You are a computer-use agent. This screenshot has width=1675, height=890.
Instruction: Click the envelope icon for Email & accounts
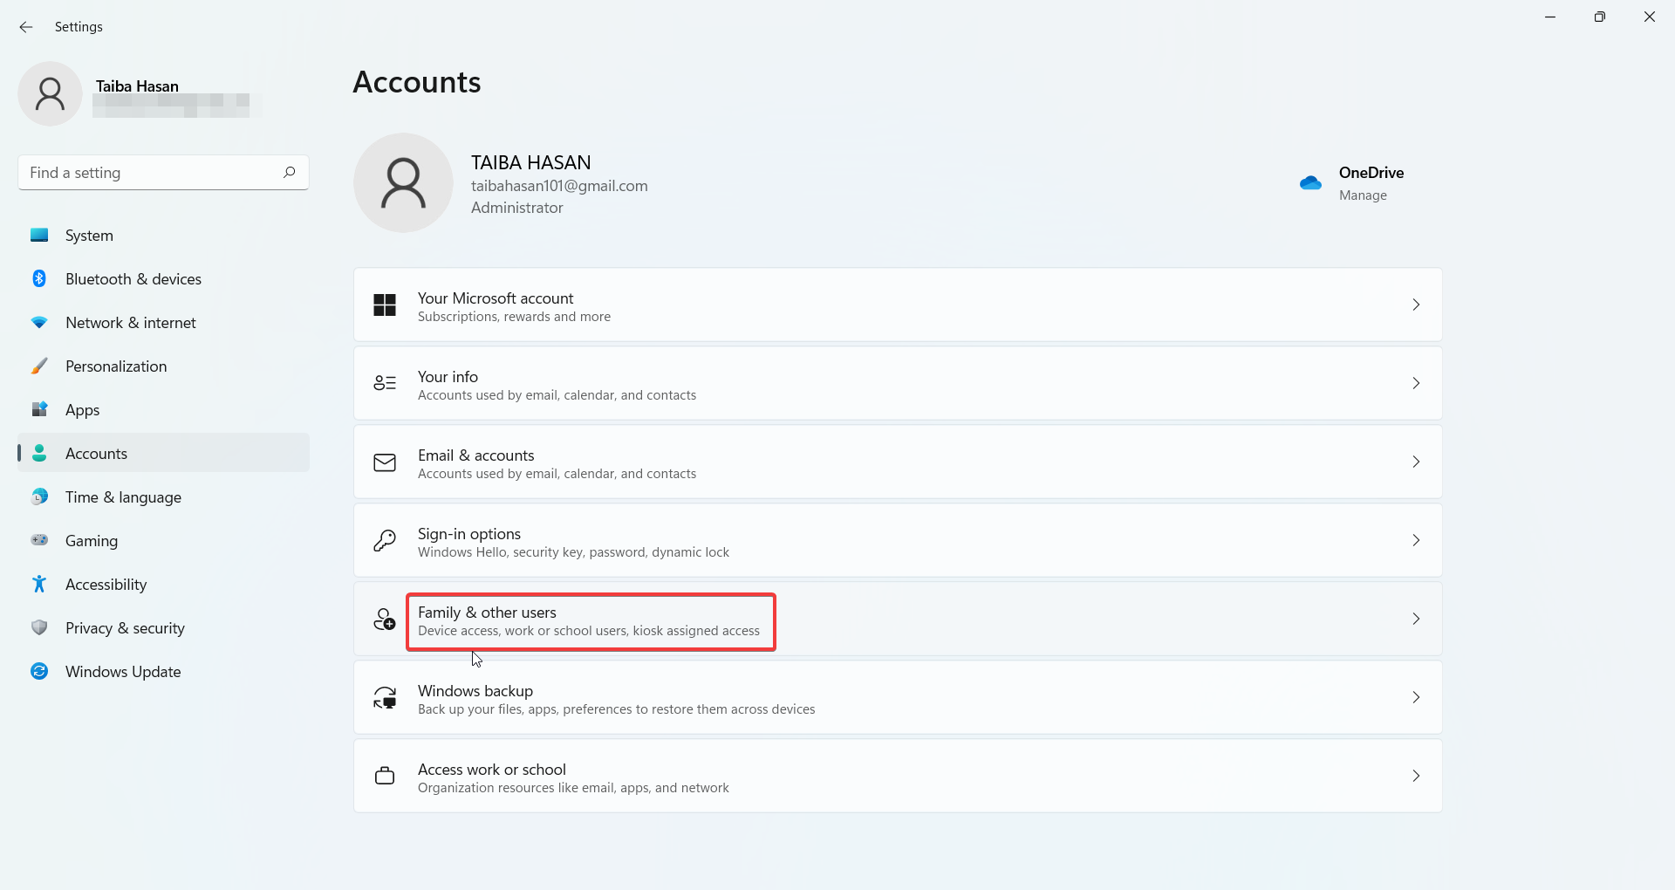click(385, 462)
